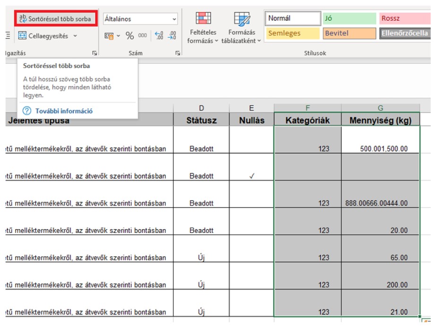Click the thousands separator (000) icon
Image resolution: width=437 pixels, height=328 pixels.
pos(142,36)
